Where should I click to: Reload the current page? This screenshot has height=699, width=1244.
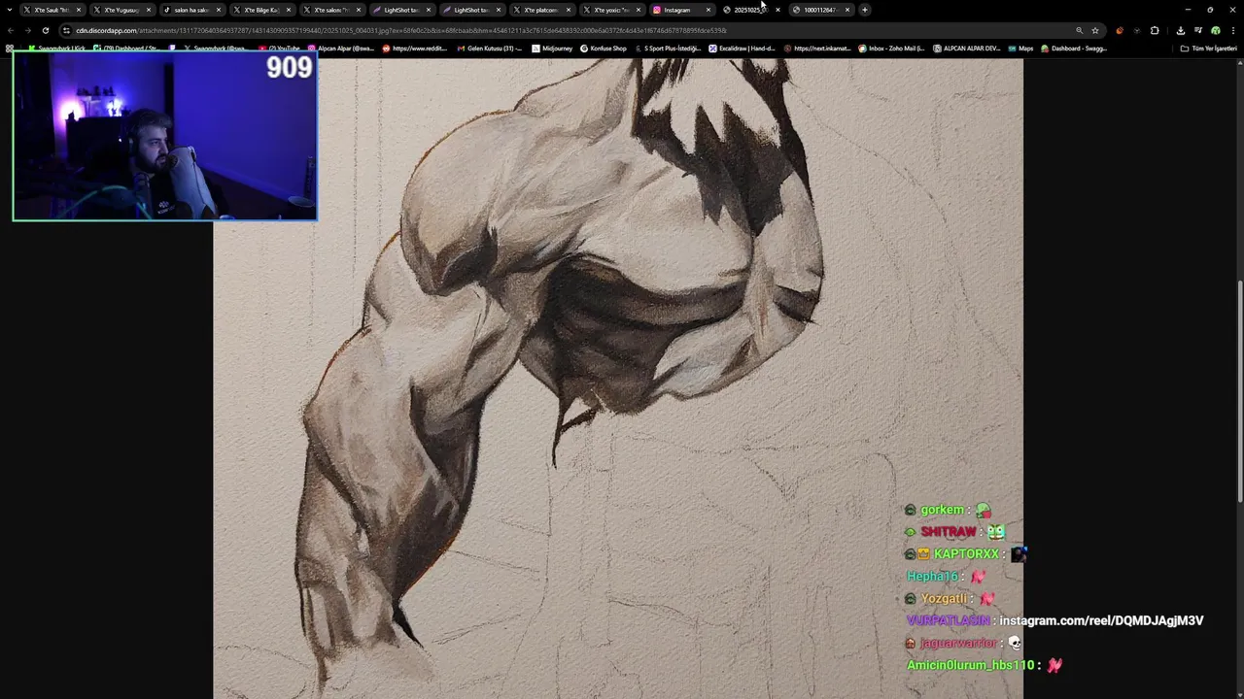coord(46,30)
